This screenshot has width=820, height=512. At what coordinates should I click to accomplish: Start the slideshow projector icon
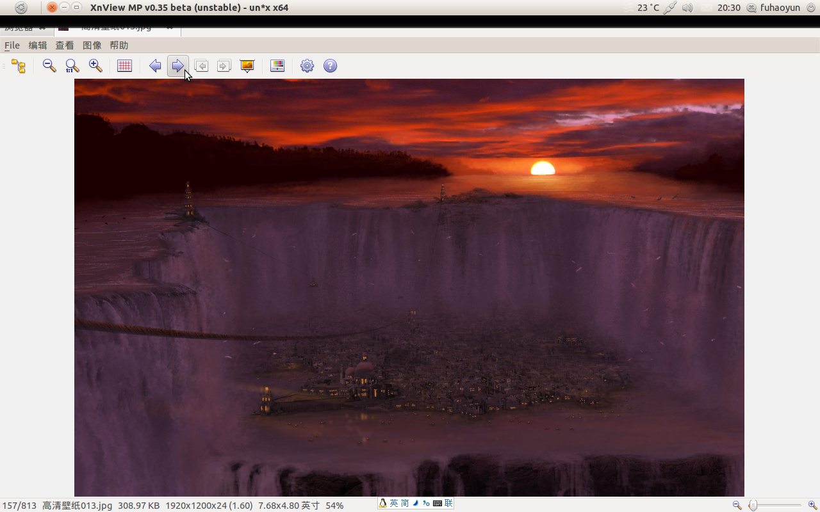[x=247, y=66]
